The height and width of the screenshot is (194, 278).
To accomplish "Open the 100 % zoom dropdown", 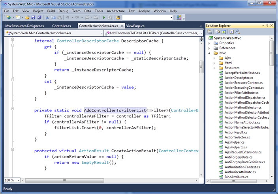I will tap(19, 180).
